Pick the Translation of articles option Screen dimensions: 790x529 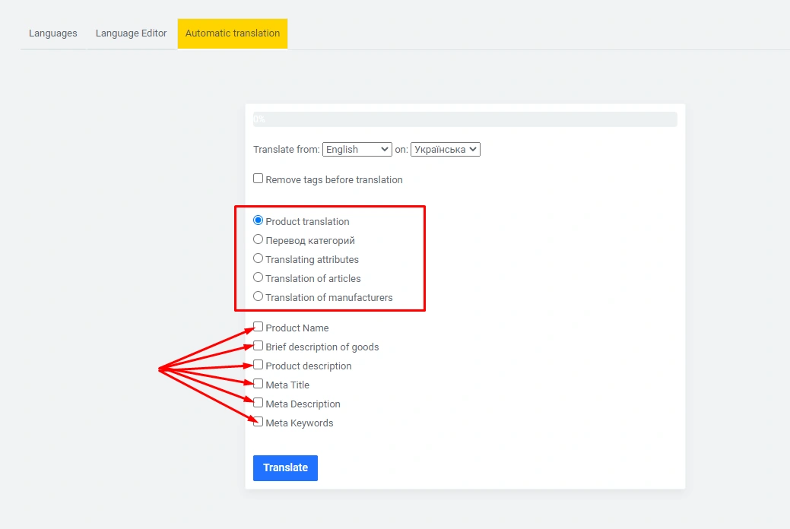pos(259,277)
